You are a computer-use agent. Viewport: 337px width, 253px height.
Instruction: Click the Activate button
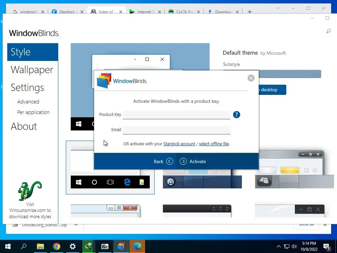[x=193, y=161]
